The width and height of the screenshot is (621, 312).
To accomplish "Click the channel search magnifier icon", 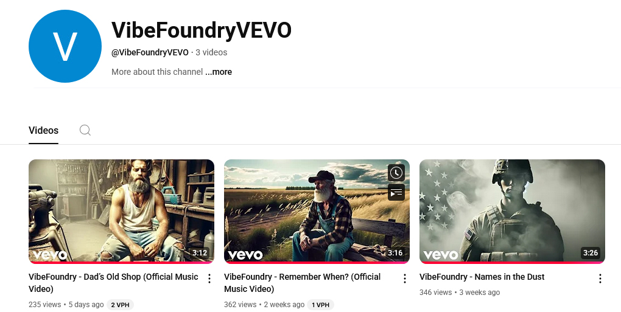I will tap(85, 130).
